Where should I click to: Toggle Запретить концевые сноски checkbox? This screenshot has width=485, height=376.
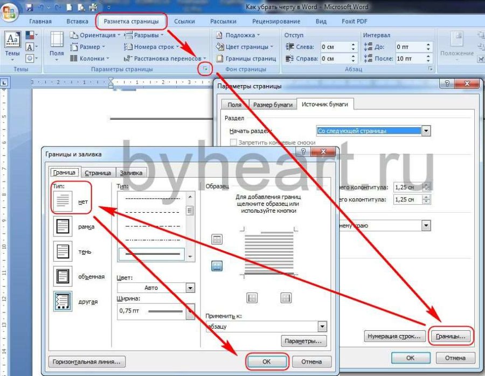point(233,142)
